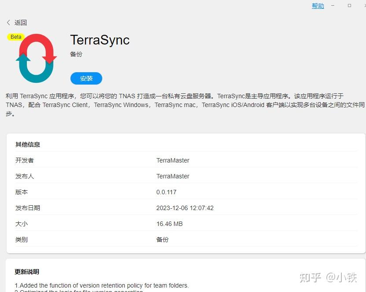
Task: Click TerraMaster in the 发布人 publisher row
Action: click(173, 176)
